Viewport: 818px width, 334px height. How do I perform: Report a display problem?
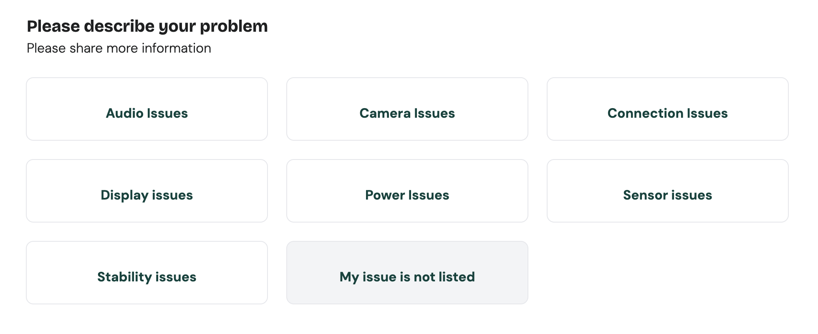(x=147, y=191)
